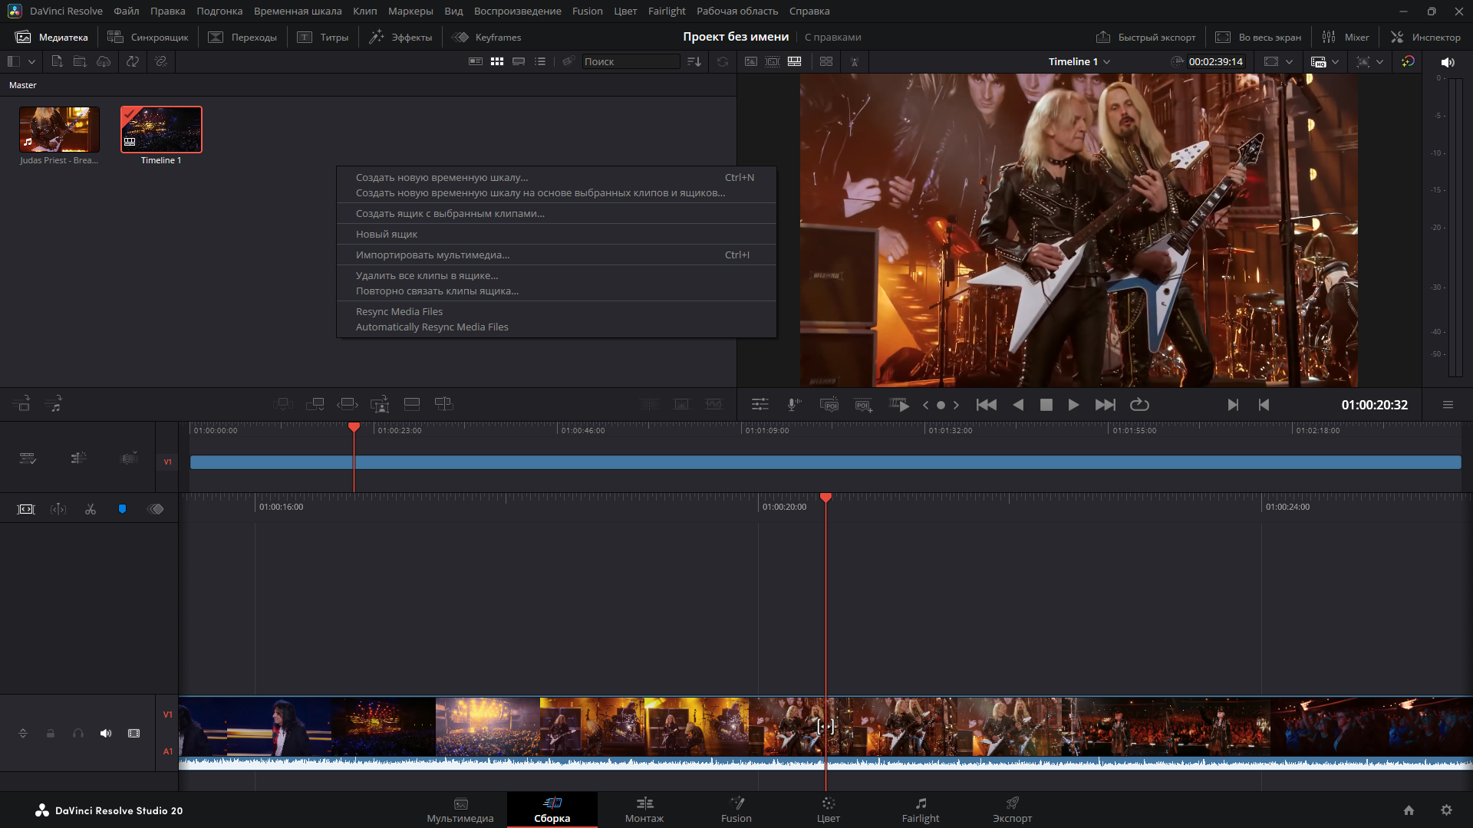
Task: Stop playback
Action: (x=1046, y=405)
